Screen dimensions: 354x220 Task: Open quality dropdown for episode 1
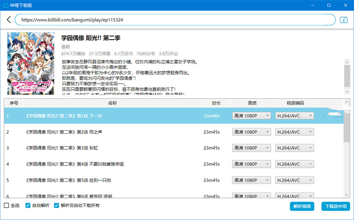[x=252, y=115]
